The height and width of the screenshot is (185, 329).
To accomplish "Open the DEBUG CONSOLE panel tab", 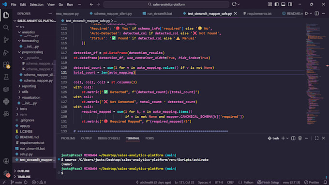I will (x=109, y=138).
